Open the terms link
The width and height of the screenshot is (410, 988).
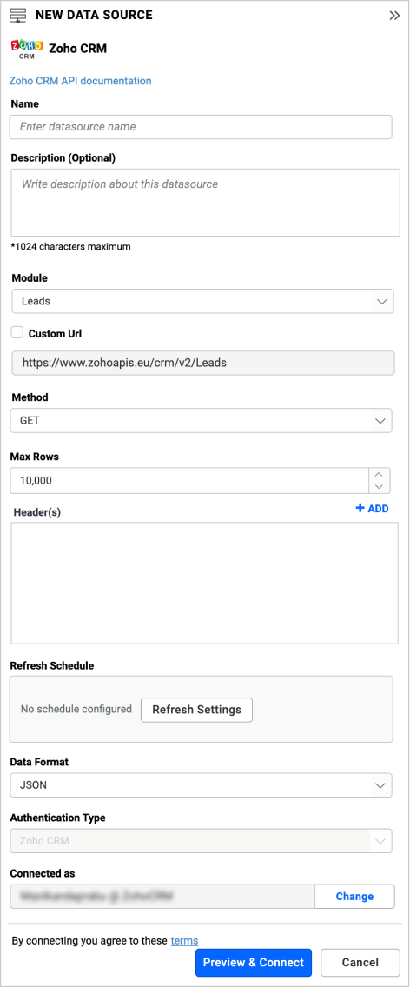[184, 941]
